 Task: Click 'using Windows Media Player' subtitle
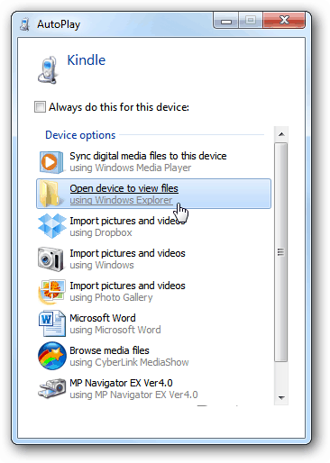click(x=131, y=168)
